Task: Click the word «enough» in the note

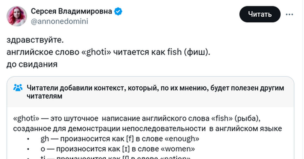Action: 183,139
